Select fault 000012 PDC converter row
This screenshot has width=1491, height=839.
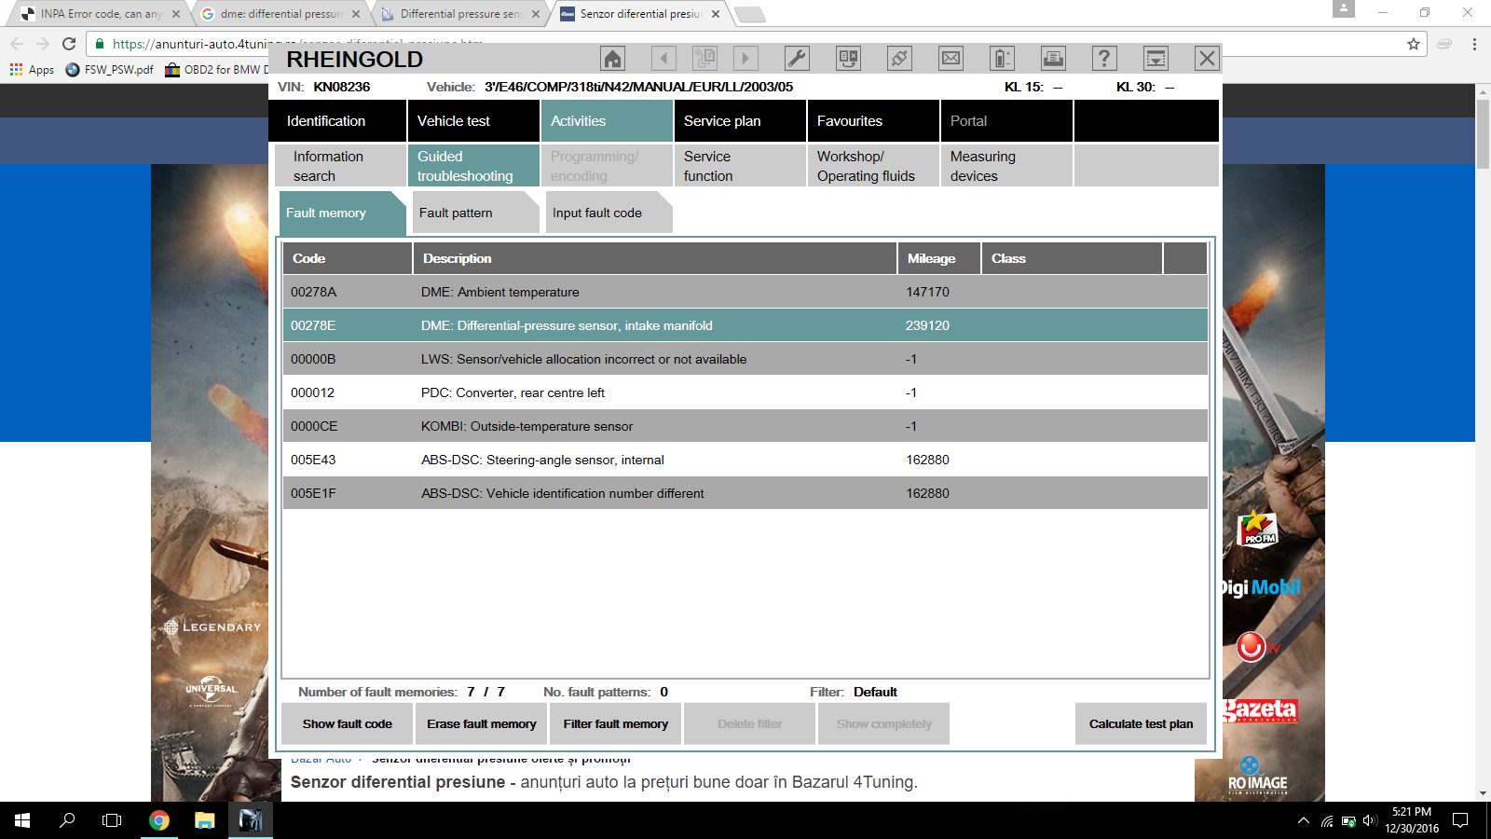745,392
